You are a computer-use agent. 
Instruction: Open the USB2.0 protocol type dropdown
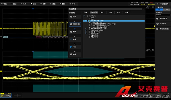163,15
